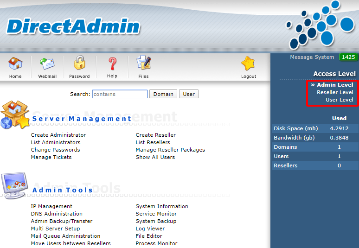The height and width of the screenshot is (248, 359).
Task: Open Message System link
Action: coord(312,57)
